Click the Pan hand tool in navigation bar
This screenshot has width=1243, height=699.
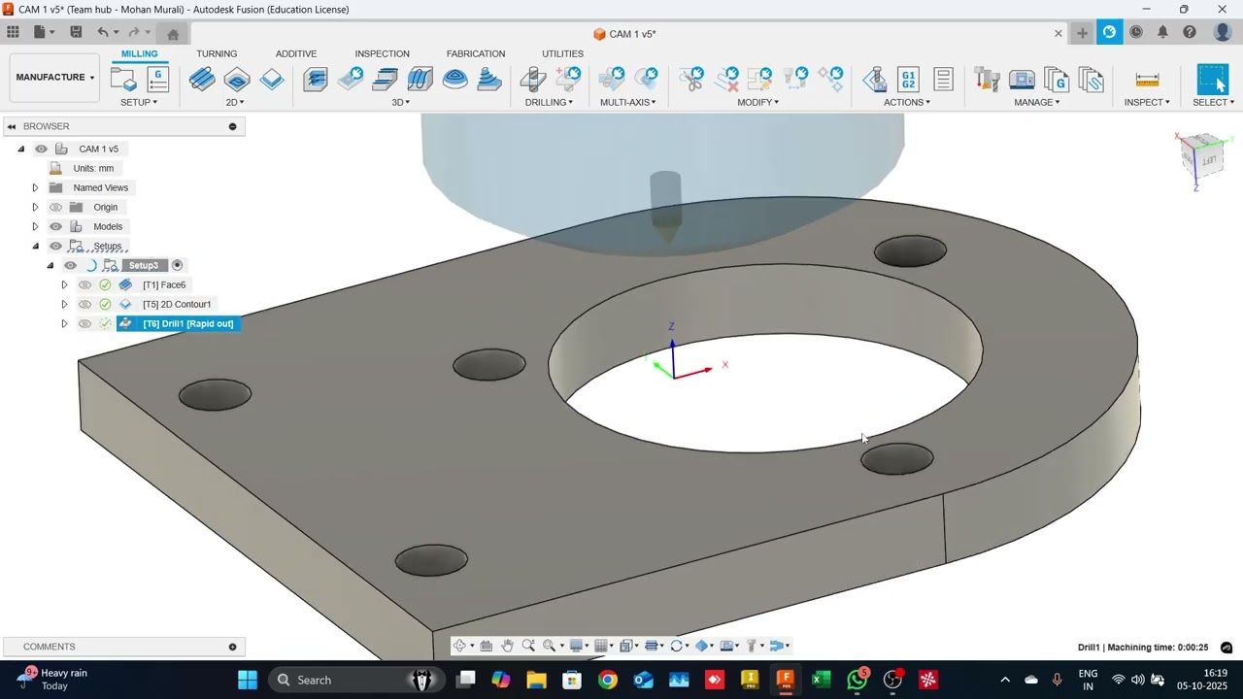(x=507, y=646)
